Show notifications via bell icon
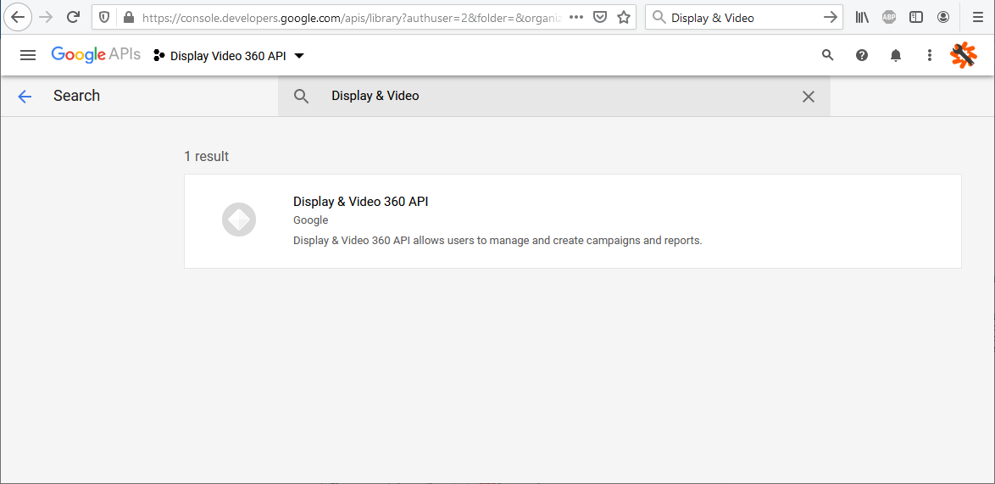995x484 pixels. click(x=896, y=55)
